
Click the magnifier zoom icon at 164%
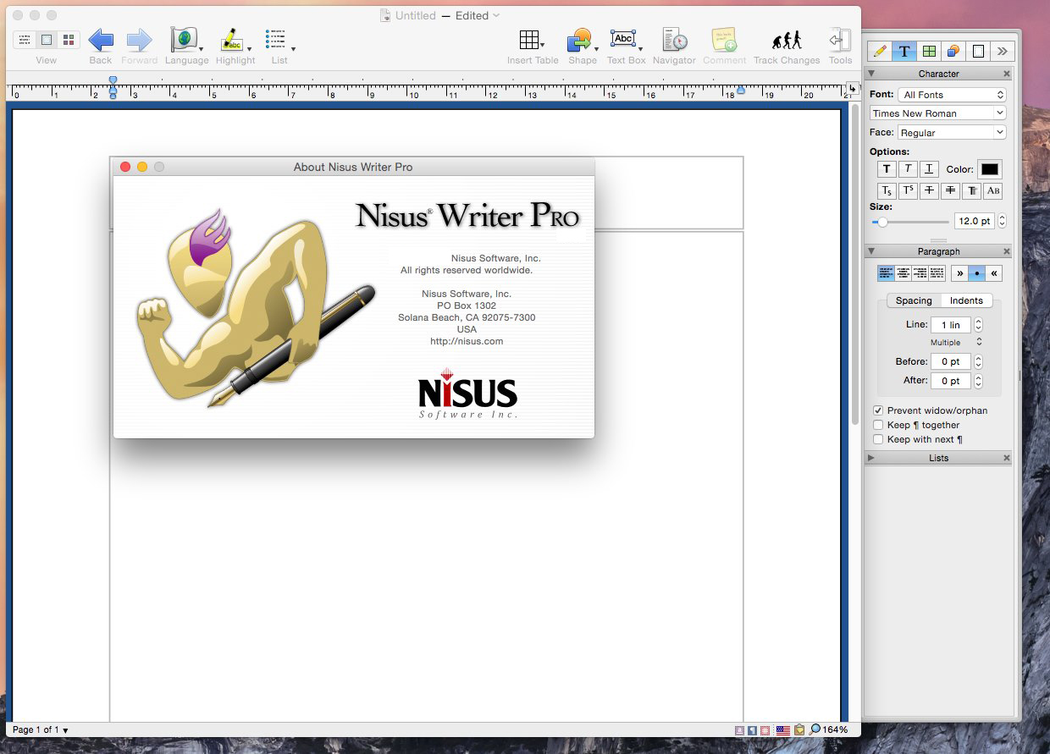[x=815, y=729]
